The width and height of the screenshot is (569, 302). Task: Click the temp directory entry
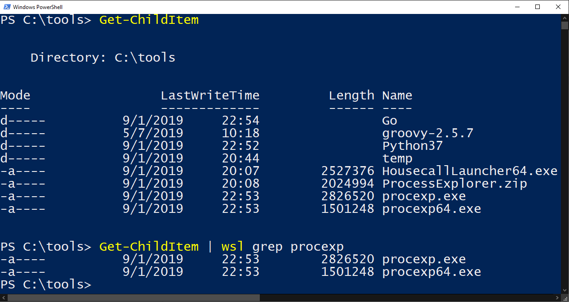pos(397,158)
